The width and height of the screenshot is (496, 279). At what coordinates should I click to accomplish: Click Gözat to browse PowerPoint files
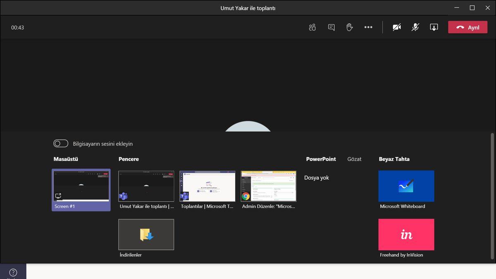click(x=354, y=159)
